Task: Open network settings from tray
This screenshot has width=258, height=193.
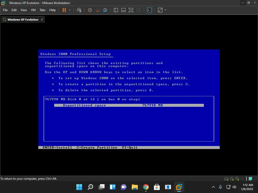Action: (228, 187)
